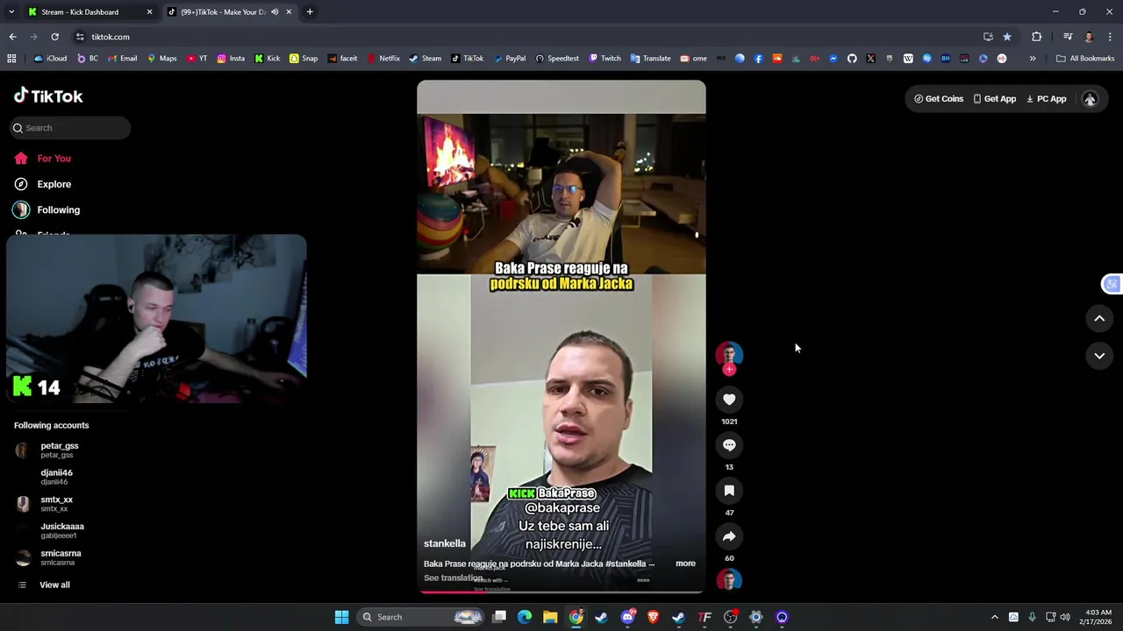
Task: Open Microsoft Edge from taskbar
Action: (x=525, y=617)
